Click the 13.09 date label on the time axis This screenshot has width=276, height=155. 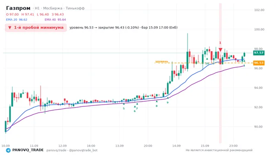[x=119, y=146]
